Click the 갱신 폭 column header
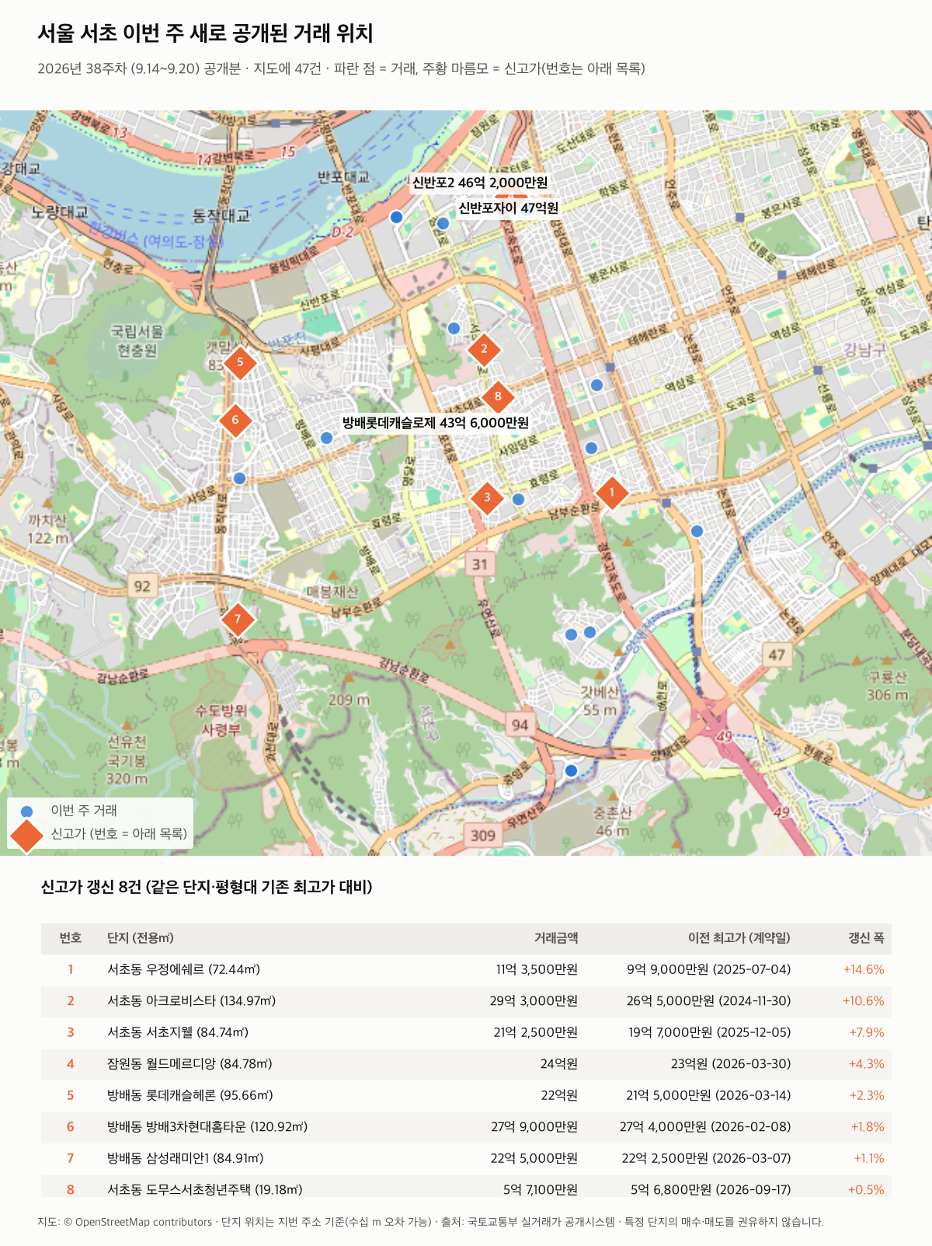Image resolution: width=932 pixels, height=1246 pixels. click(x=866, y=938)
